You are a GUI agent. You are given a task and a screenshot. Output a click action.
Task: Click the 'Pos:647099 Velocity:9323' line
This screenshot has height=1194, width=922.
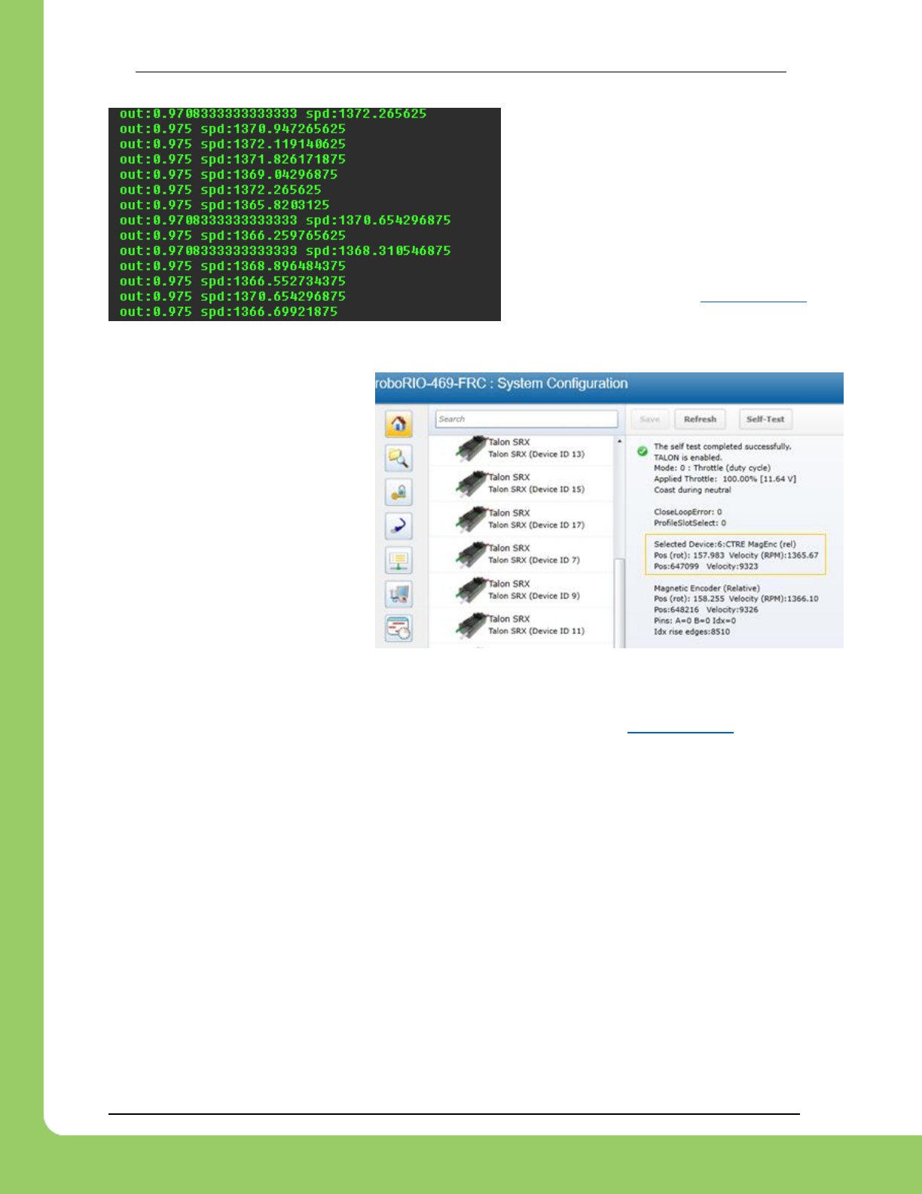706,567
